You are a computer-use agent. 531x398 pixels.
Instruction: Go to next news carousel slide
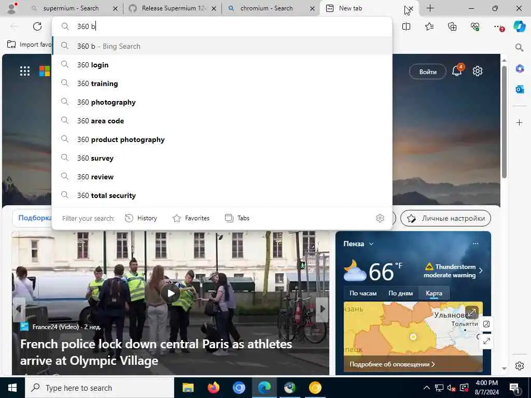click(x=322, y=309)
